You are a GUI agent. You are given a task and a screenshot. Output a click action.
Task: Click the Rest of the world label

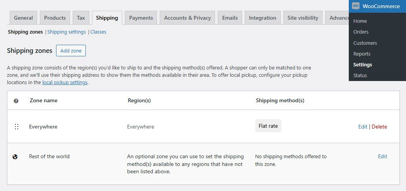49,156
